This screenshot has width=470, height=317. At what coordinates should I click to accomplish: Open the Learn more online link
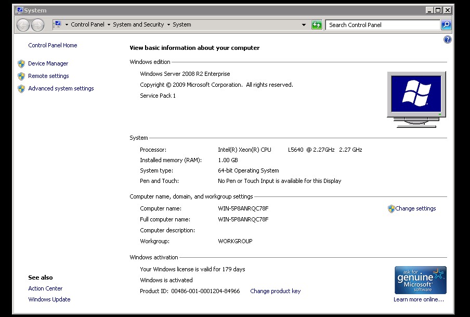[419, 299]
